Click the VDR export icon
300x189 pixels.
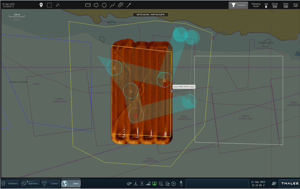167,183
